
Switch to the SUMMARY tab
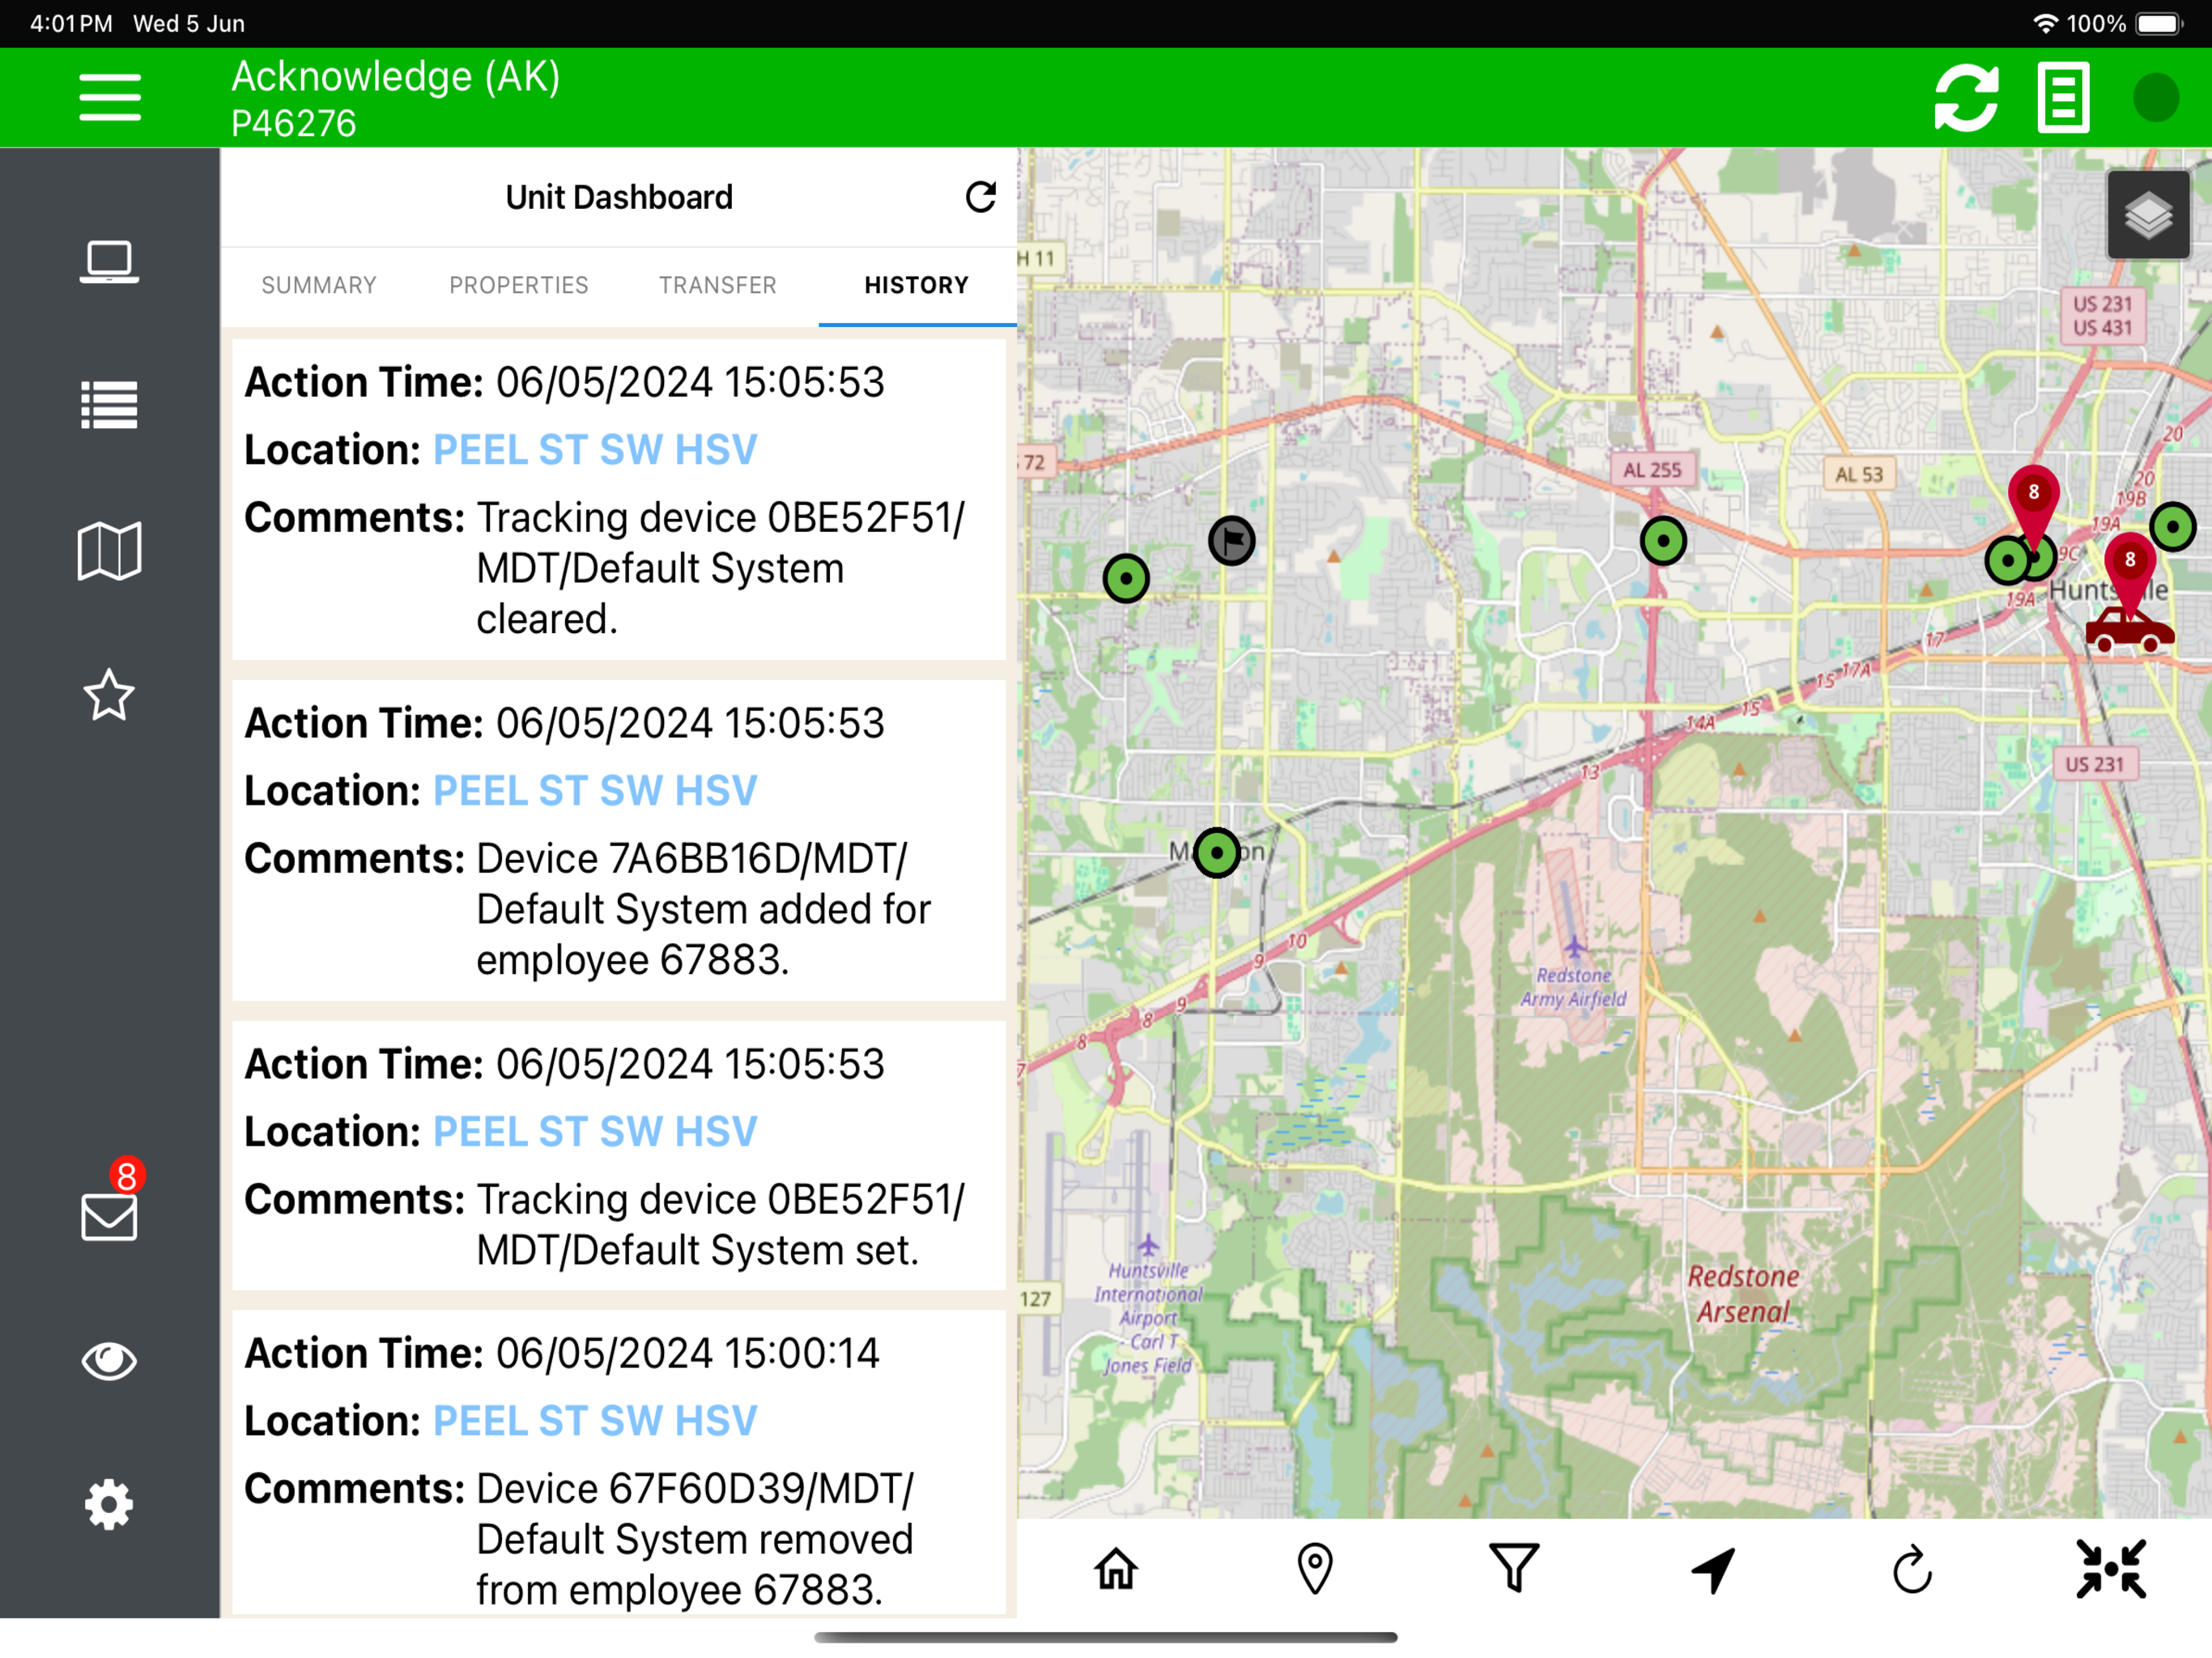pyautogui.click(x=319, y=285)
